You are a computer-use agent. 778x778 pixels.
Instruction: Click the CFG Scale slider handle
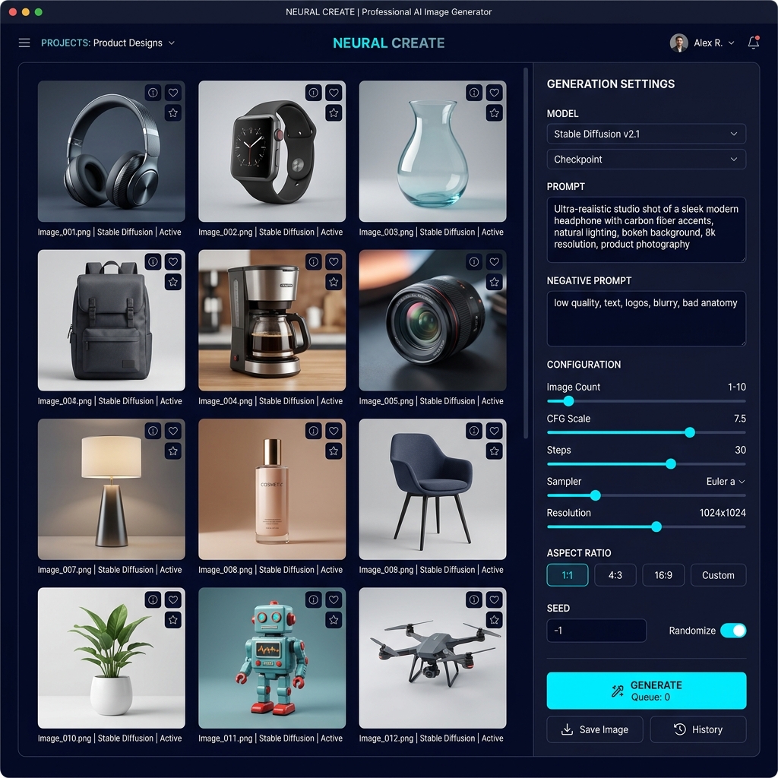click(x=690, y=432)
